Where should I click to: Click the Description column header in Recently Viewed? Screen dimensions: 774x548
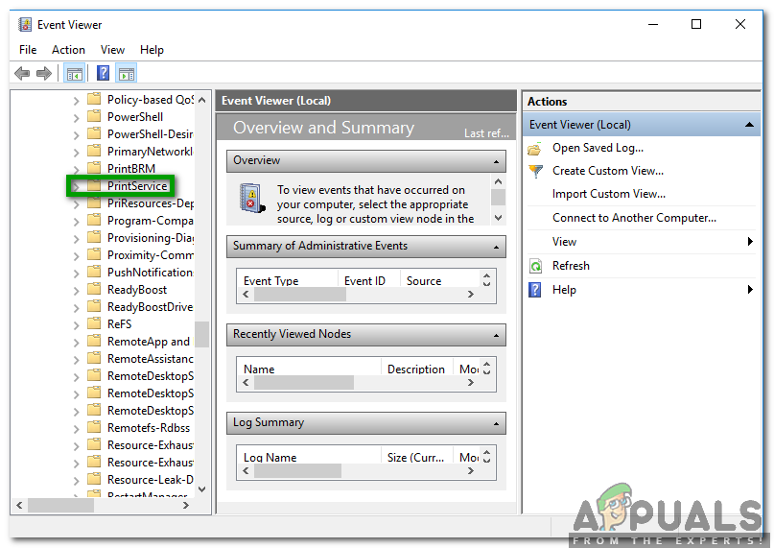[416, 369]
